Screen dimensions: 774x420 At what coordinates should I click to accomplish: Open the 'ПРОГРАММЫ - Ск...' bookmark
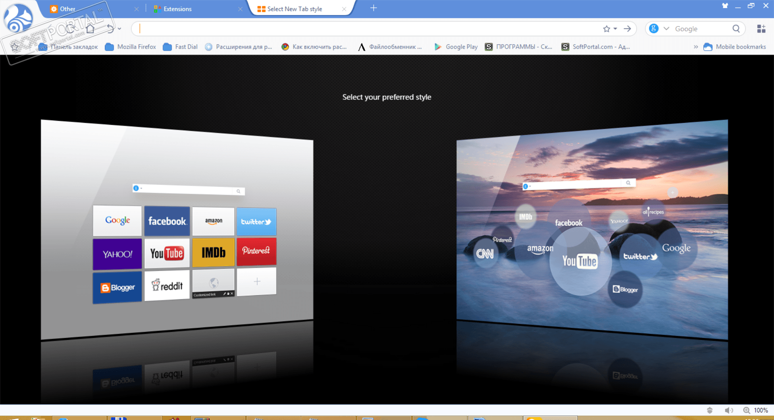[518, 47]
